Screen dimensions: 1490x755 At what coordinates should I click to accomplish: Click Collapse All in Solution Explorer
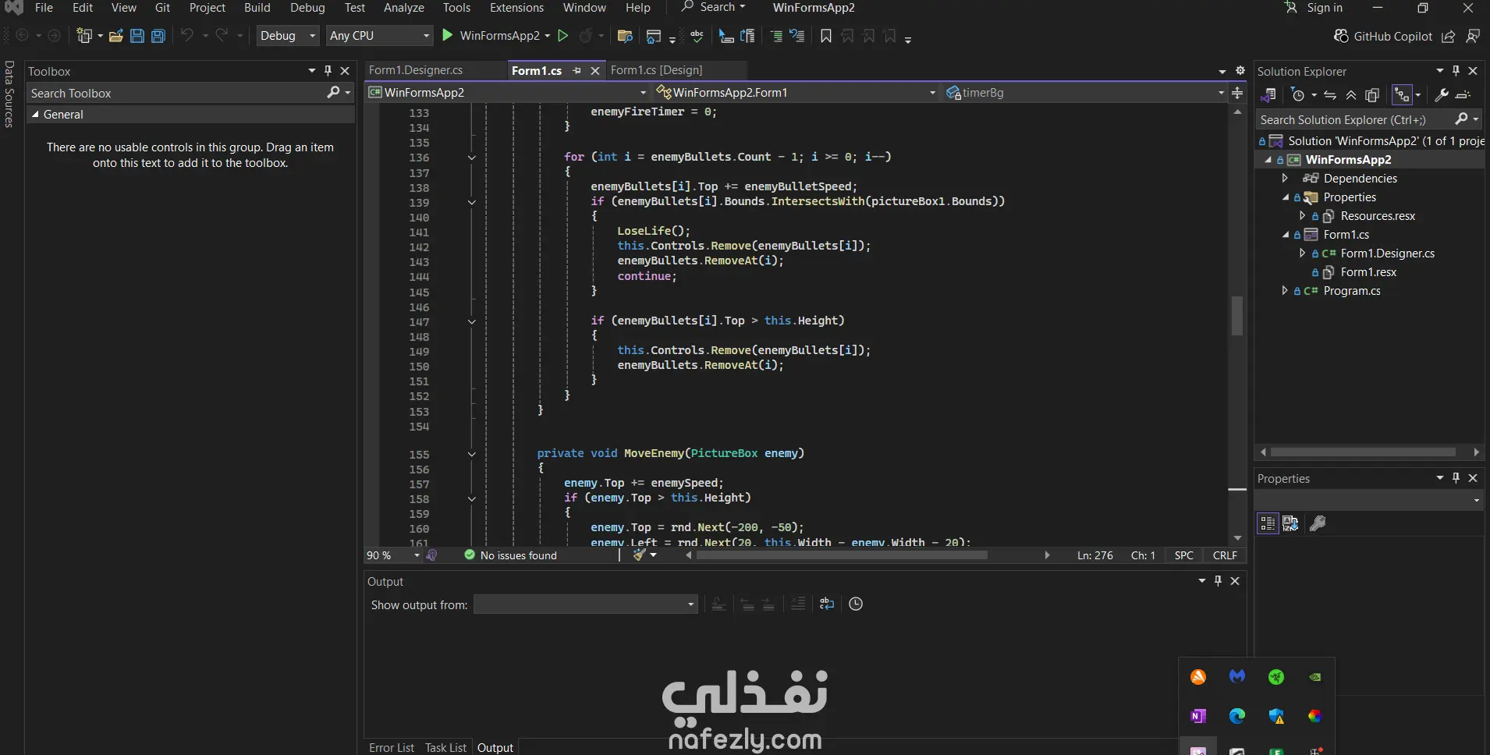point(1351,95)
